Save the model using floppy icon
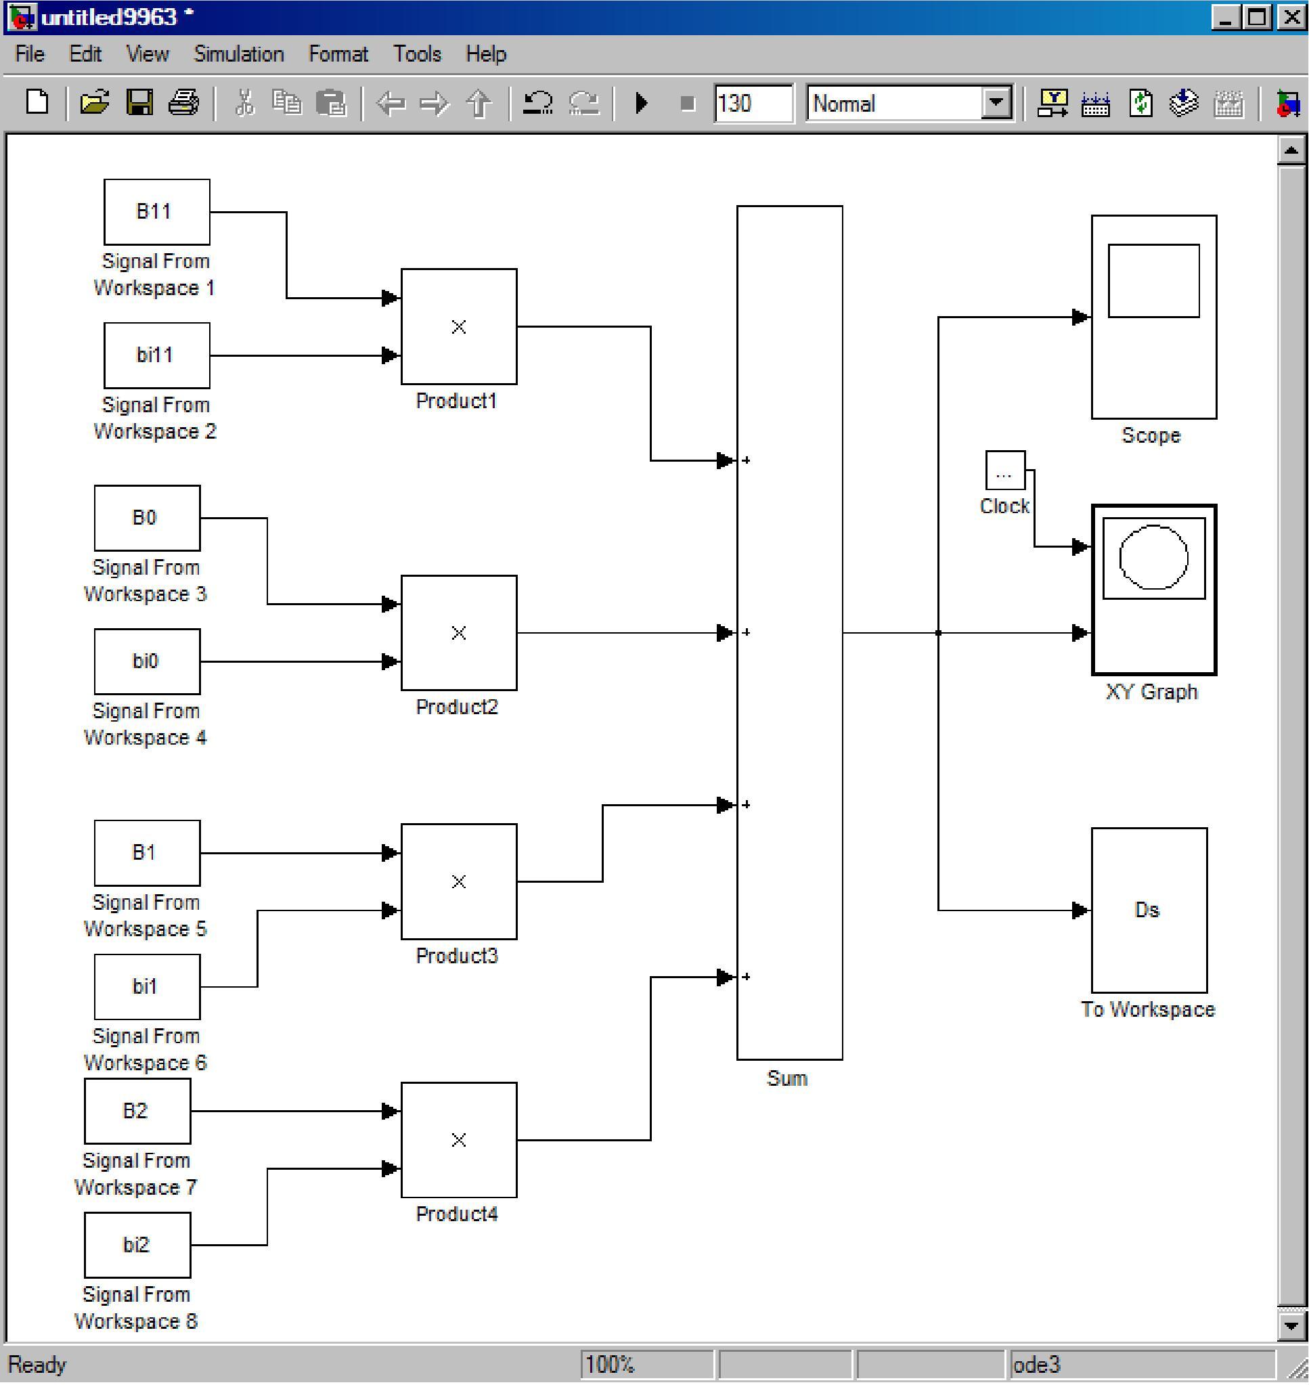This screenshot has width=1309, height=1385. pyautogui.click(x=139, y=104)
